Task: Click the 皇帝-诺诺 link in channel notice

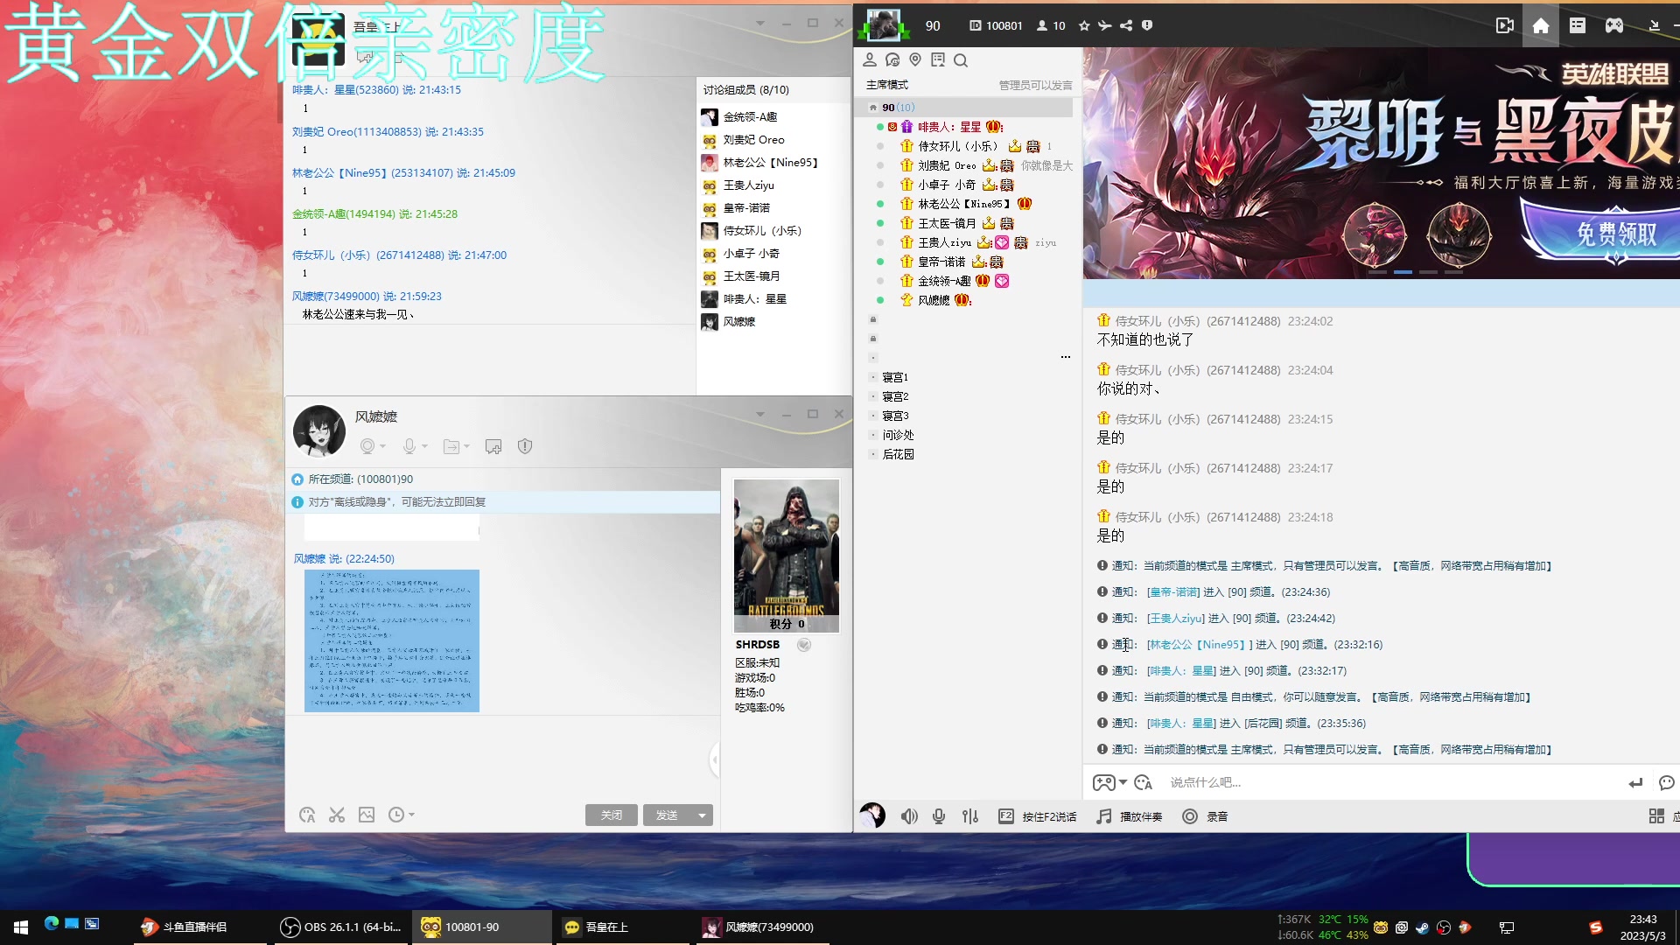Action: 1173,592
